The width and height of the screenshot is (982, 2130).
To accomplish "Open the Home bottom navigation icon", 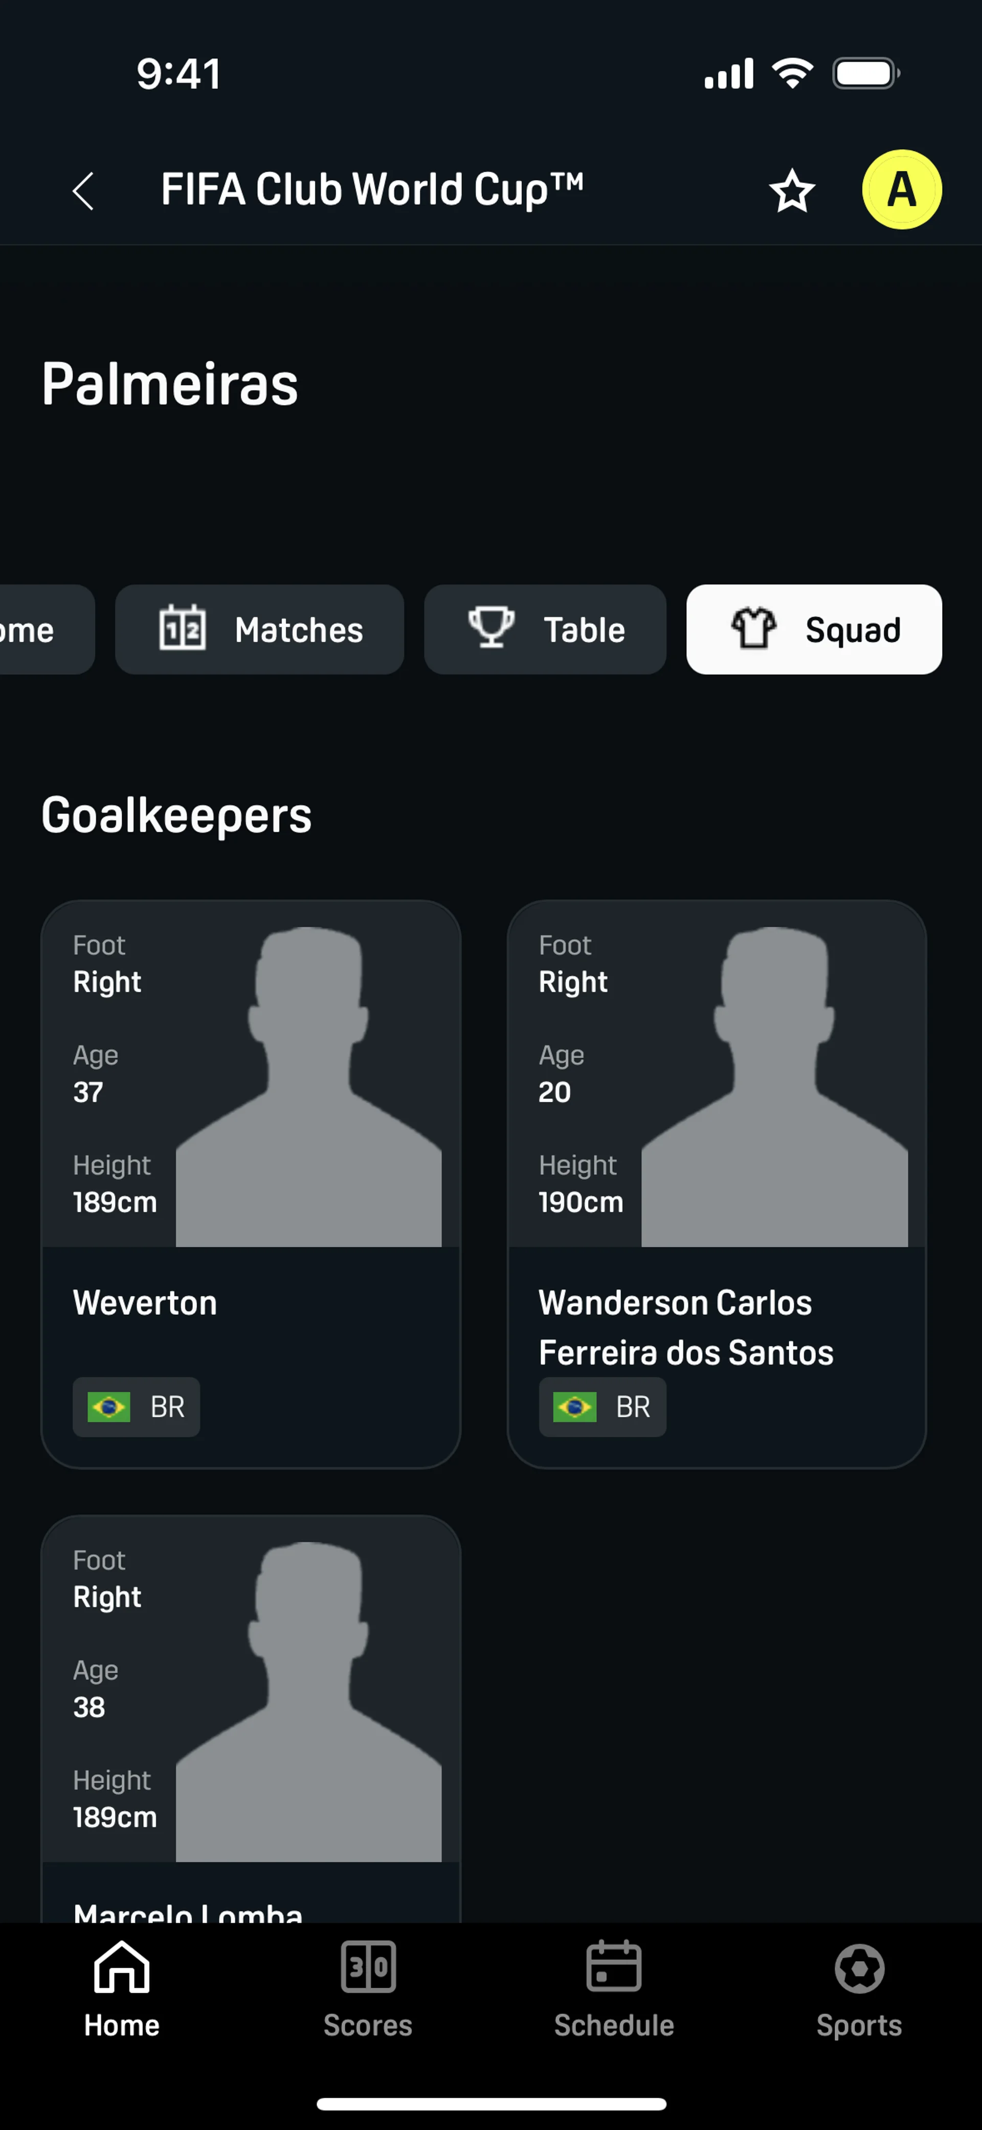I will click(x=122, y=1968).
